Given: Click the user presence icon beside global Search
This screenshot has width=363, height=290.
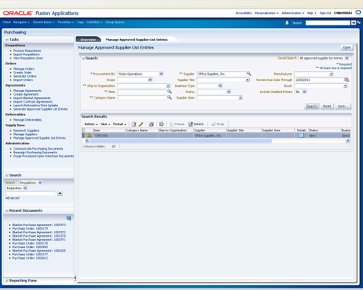Looking at the screenshot, I should coord(287,23).
